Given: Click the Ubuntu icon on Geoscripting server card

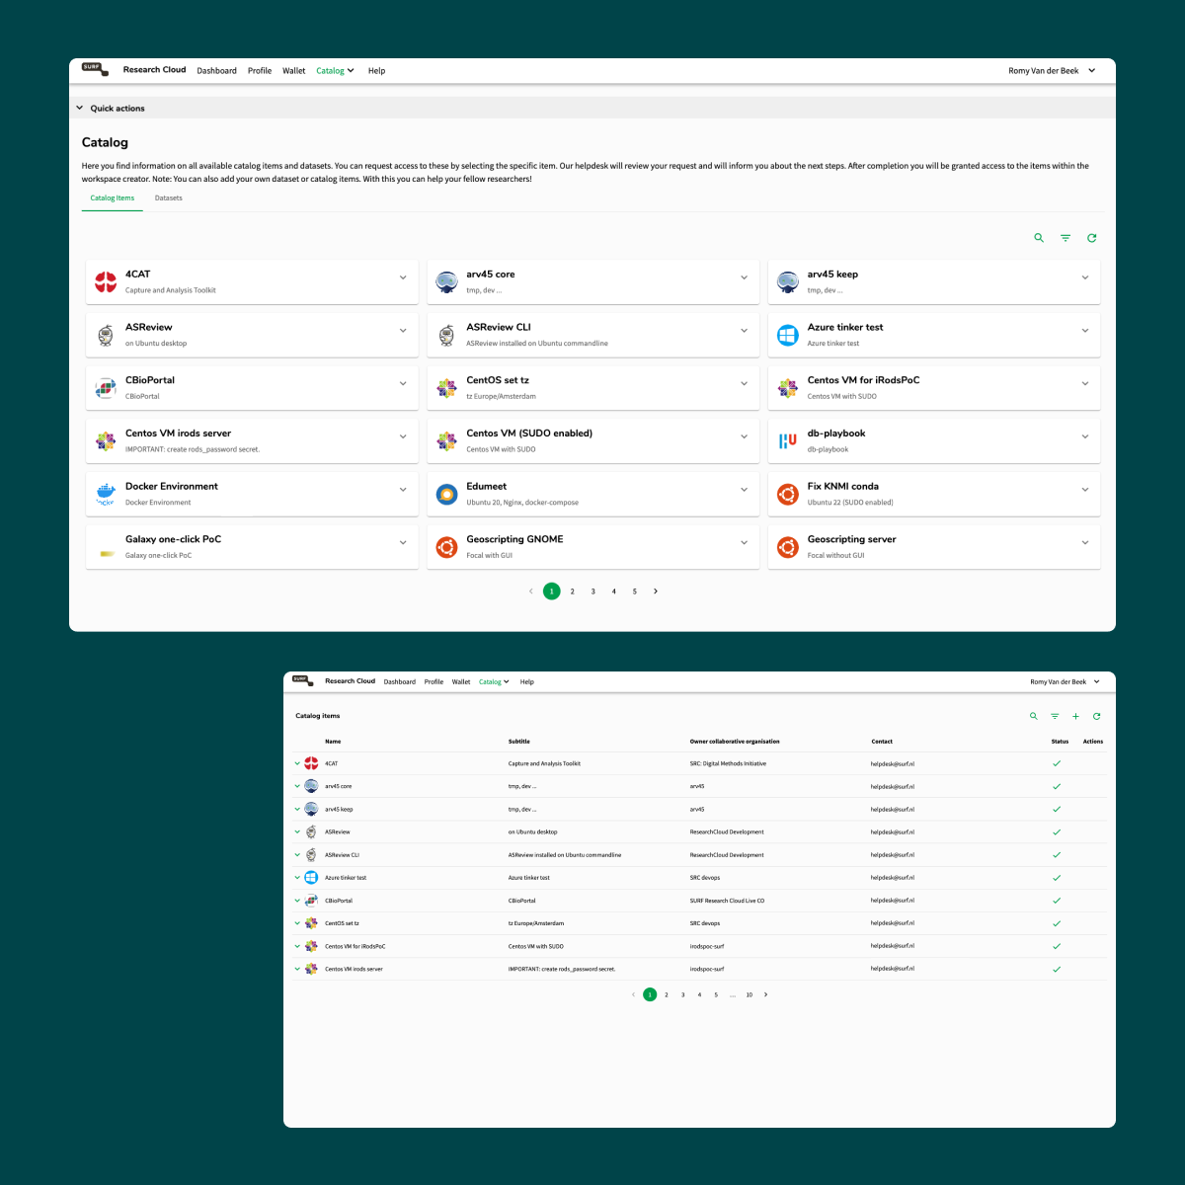Looking at the screenshot, I should pos(788,547).
